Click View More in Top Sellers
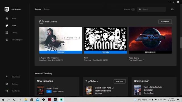Screen dimensions: 182x102 pyautogui.click(x=119, y=81)
